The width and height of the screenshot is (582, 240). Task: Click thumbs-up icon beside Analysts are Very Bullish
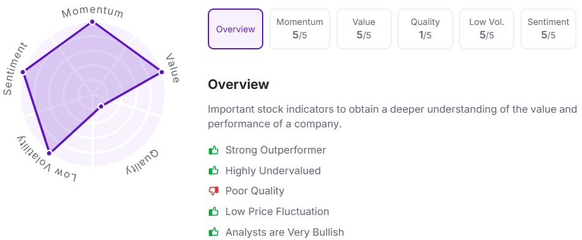click(x=213, y=233)
